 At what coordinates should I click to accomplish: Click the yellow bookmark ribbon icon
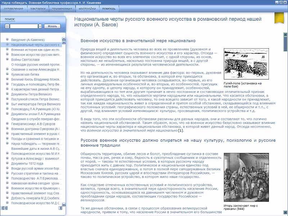pyautogui.click(x=278, y=18)
